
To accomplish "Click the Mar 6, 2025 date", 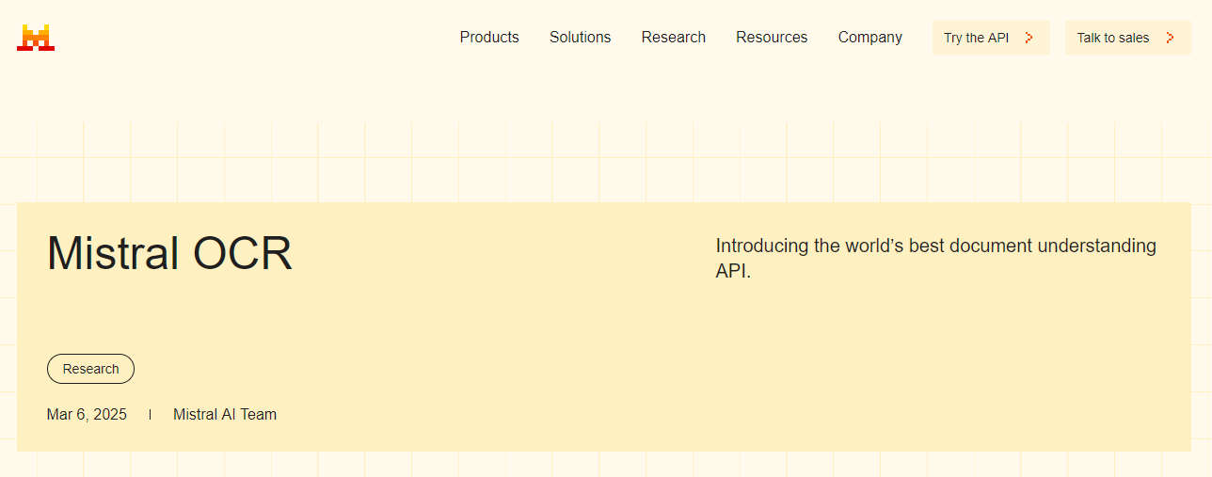I will (x=87, y=414).
